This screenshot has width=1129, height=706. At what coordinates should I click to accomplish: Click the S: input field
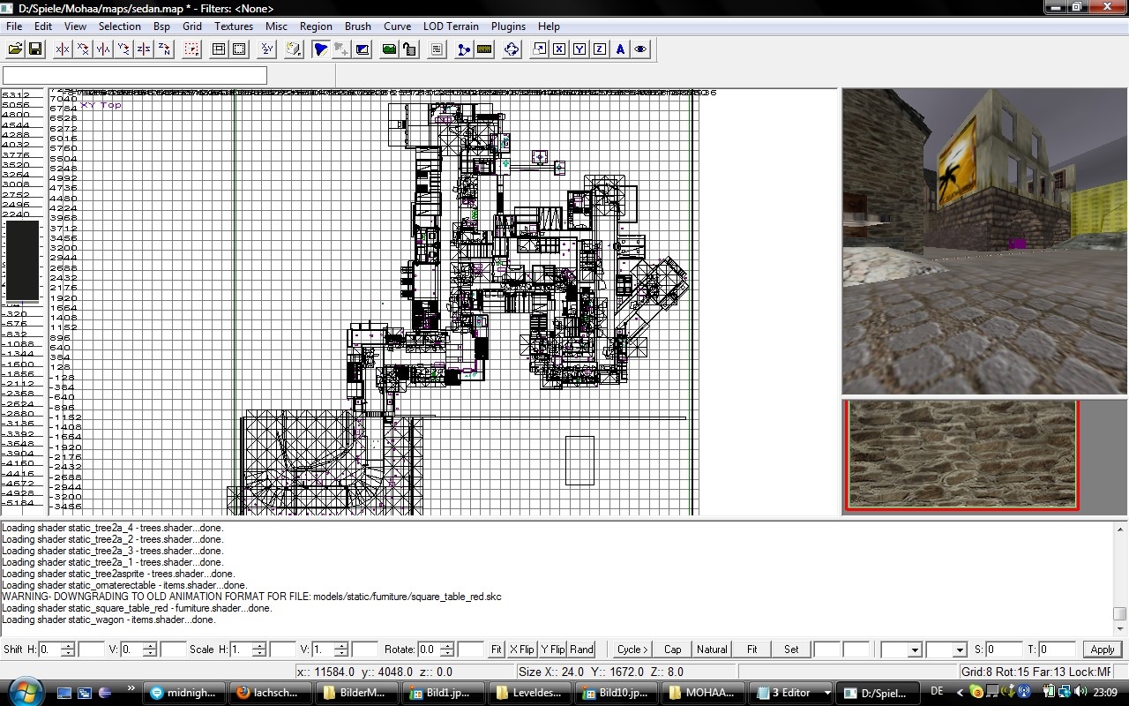click(1003, 650)
